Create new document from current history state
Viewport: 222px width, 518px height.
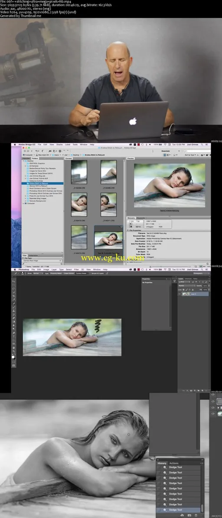pyautogui.click(x=182, y=515)
